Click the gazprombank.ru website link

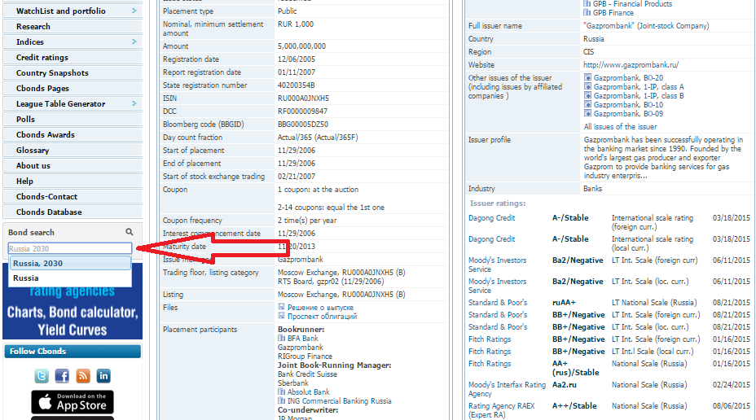[631, 64]
